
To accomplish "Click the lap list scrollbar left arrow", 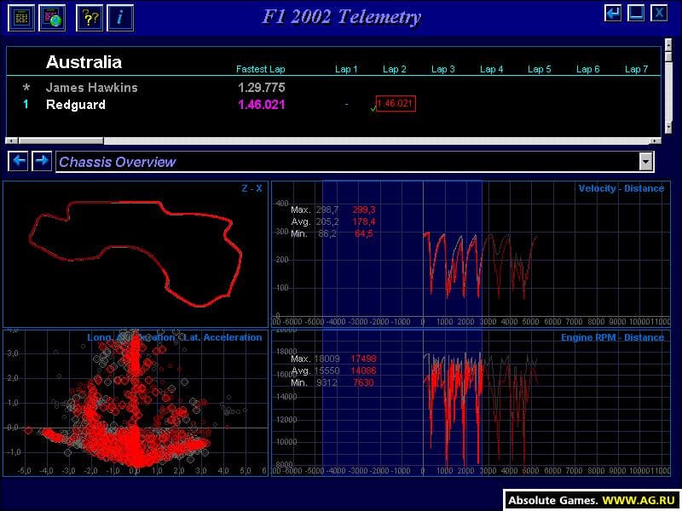I will tap(11, 141).
